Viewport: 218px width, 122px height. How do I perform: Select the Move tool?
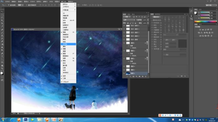[2, 11]
